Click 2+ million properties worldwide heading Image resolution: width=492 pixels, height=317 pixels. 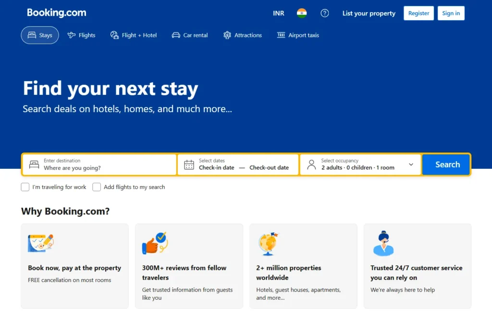(289, 272)
